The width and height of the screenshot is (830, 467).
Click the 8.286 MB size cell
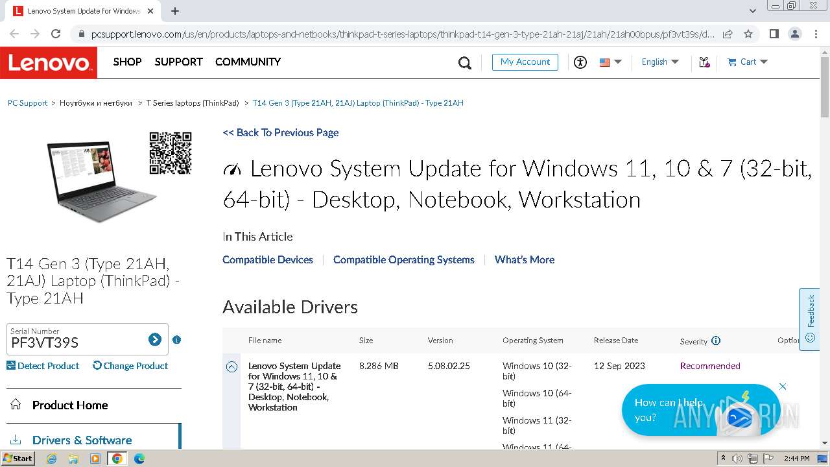pos(379,366)
